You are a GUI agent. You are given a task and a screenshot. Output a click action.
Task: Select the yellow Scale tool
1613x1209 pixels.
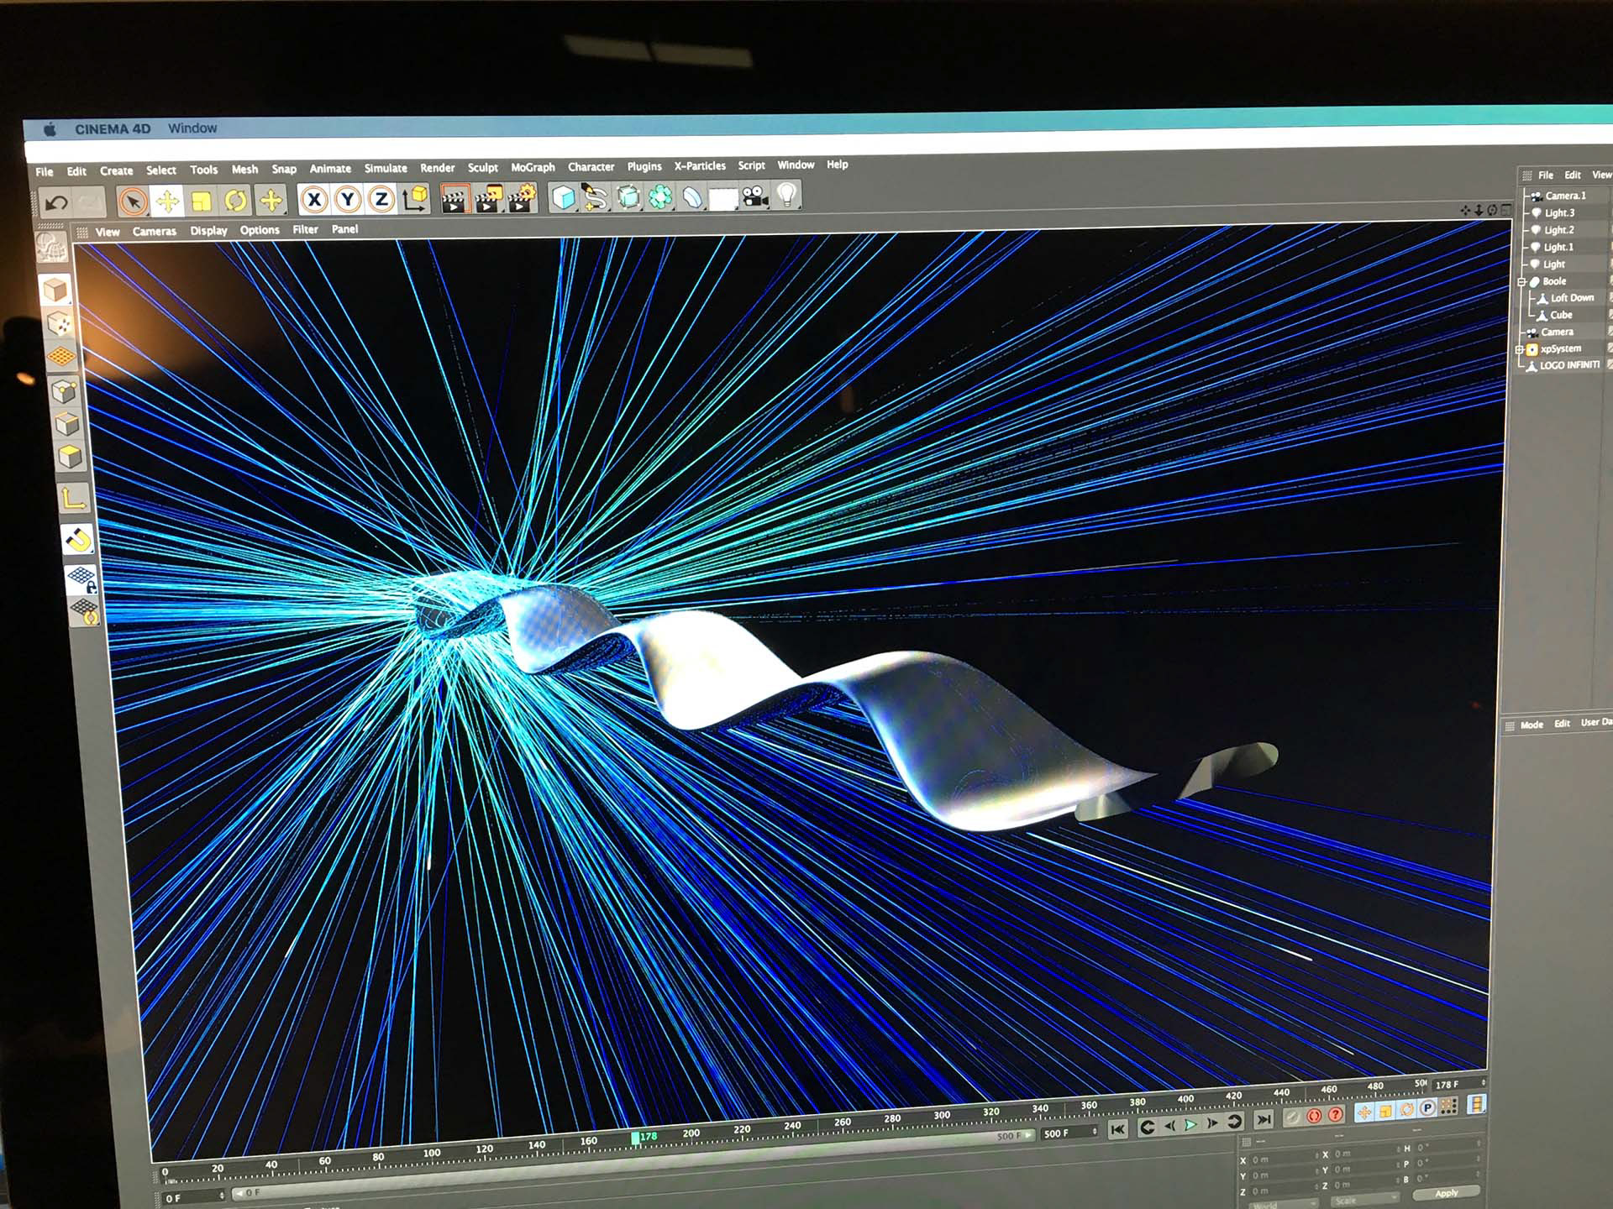tap(202, 201)
